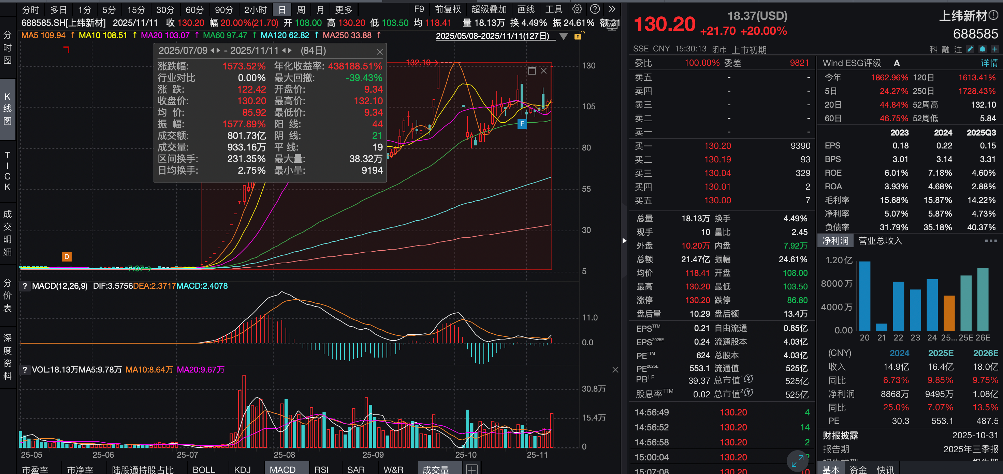
Task: Click the help question mark icon
Action: click(595, 9)
